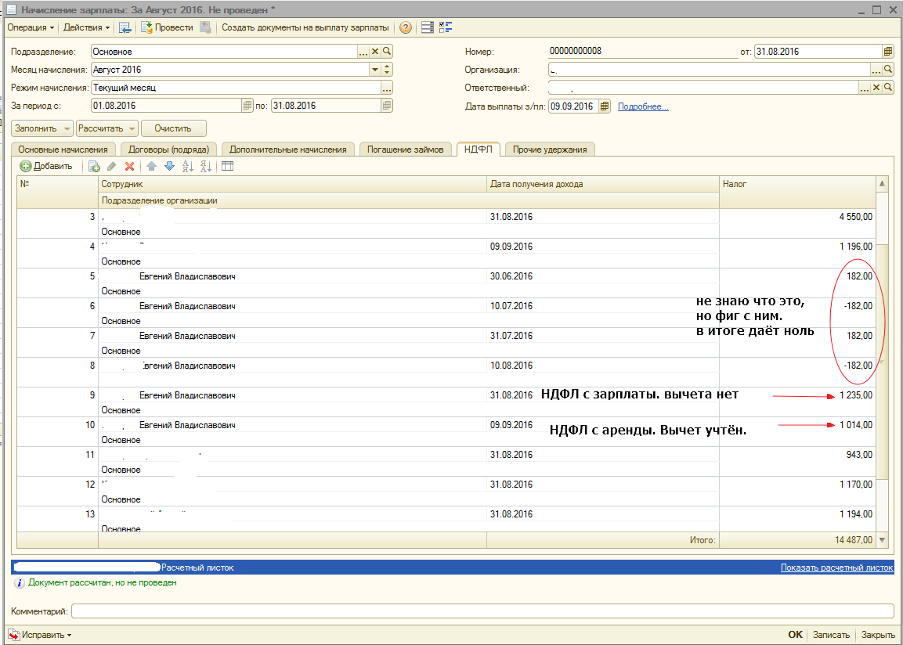Viewport: 903px width, 645px height.
Task: Sort table rows ascending
Action: 187,166
